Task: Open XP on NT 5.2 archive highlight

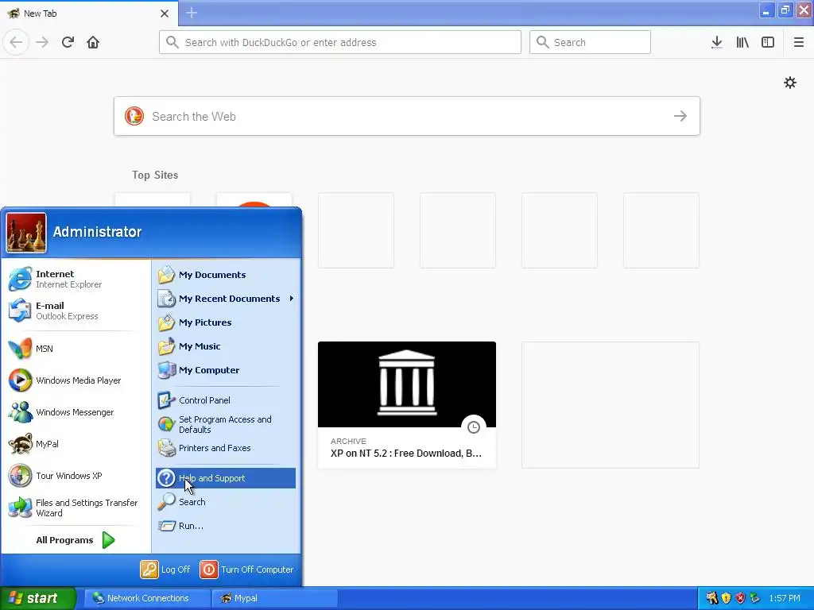Action: (407, 404)
